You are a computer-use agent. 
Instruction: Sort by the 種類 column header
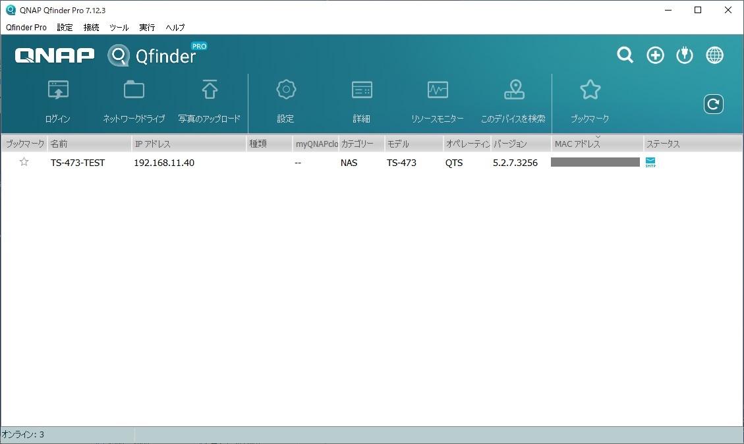tap(269, 144)
